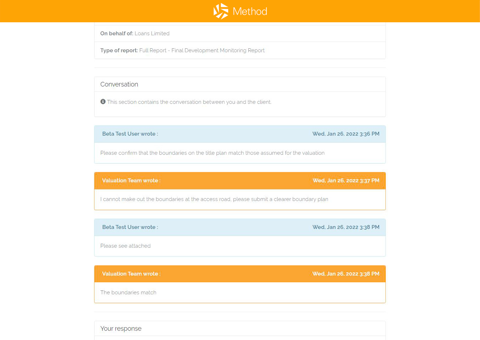Select the 'Please see attached' message
This screenshot has height=340, width=480.
(x=125, y=246)
